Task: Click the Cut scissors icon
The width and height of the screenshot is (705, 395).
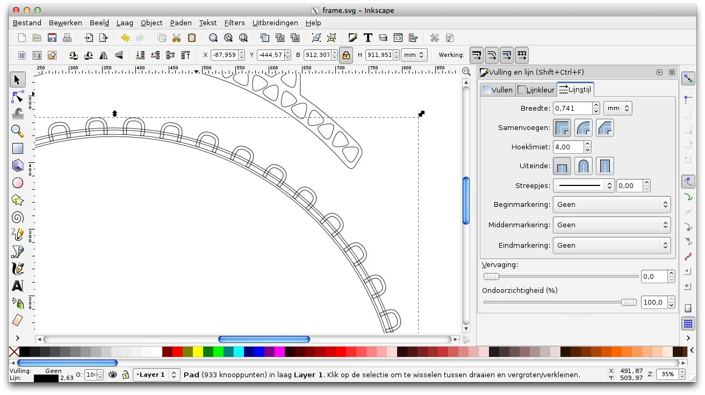Action: point(176,38)
